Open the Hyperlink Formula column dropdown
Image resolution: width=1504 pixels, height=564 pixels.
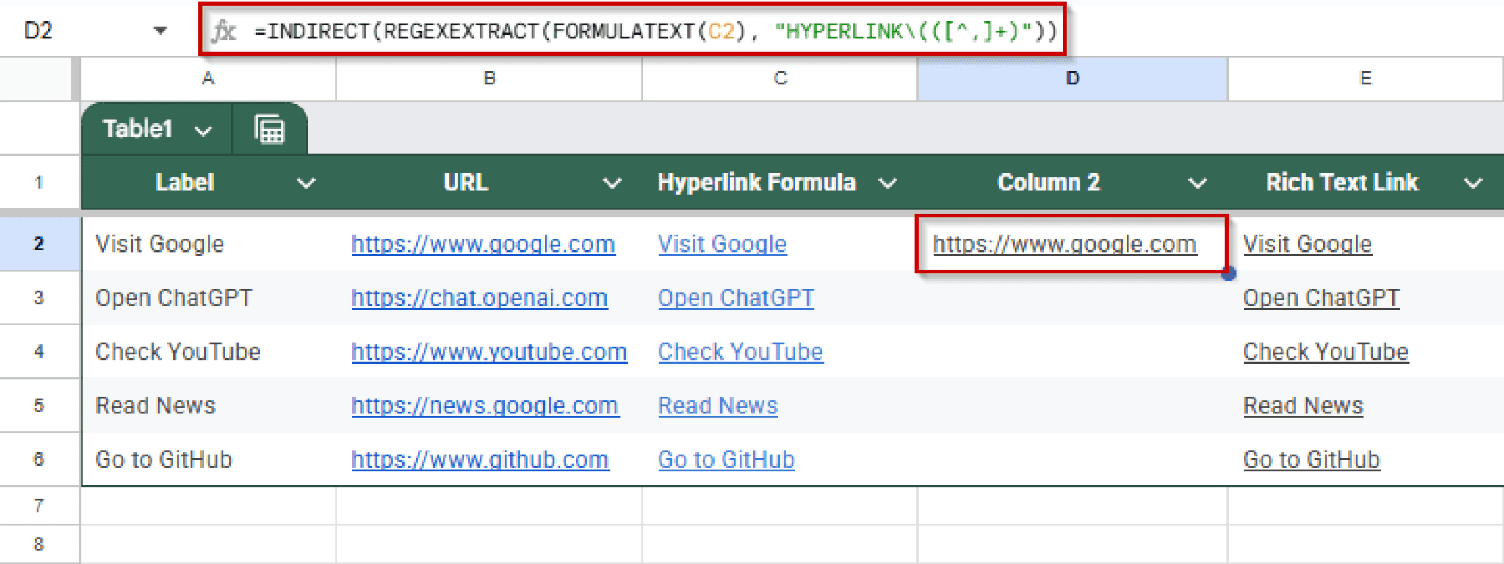(888, 183)
